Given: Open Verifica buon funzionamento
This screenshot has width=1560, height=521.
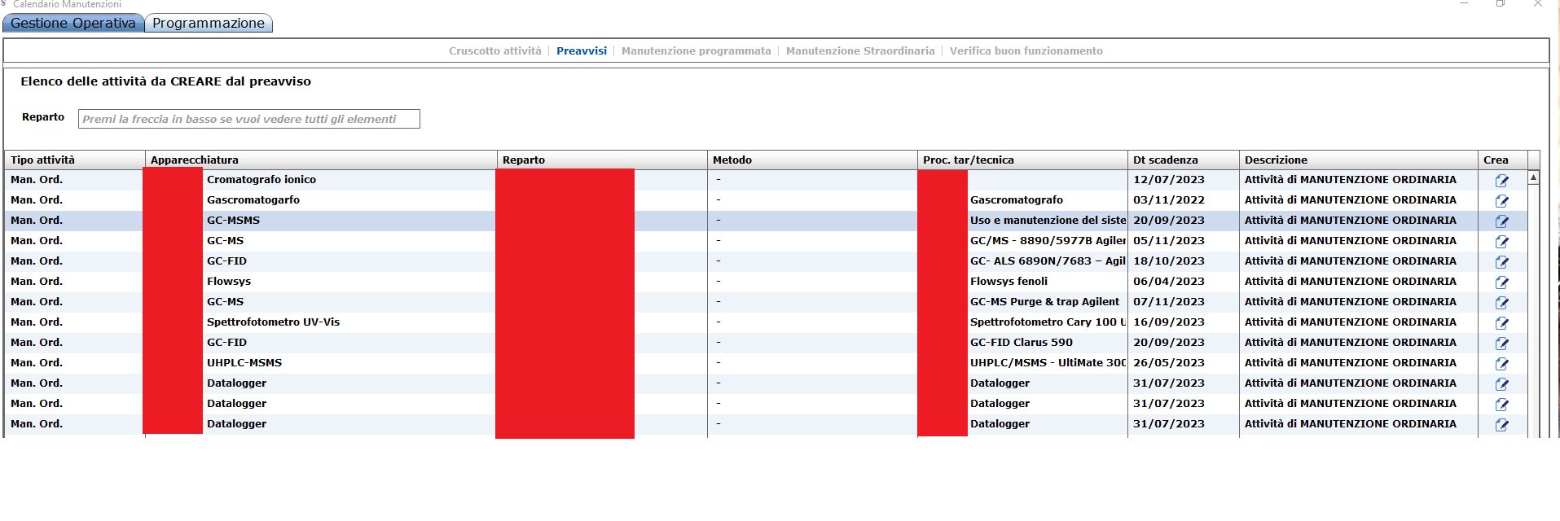Looking at the screenshot, I should [x=1026, y=50].
